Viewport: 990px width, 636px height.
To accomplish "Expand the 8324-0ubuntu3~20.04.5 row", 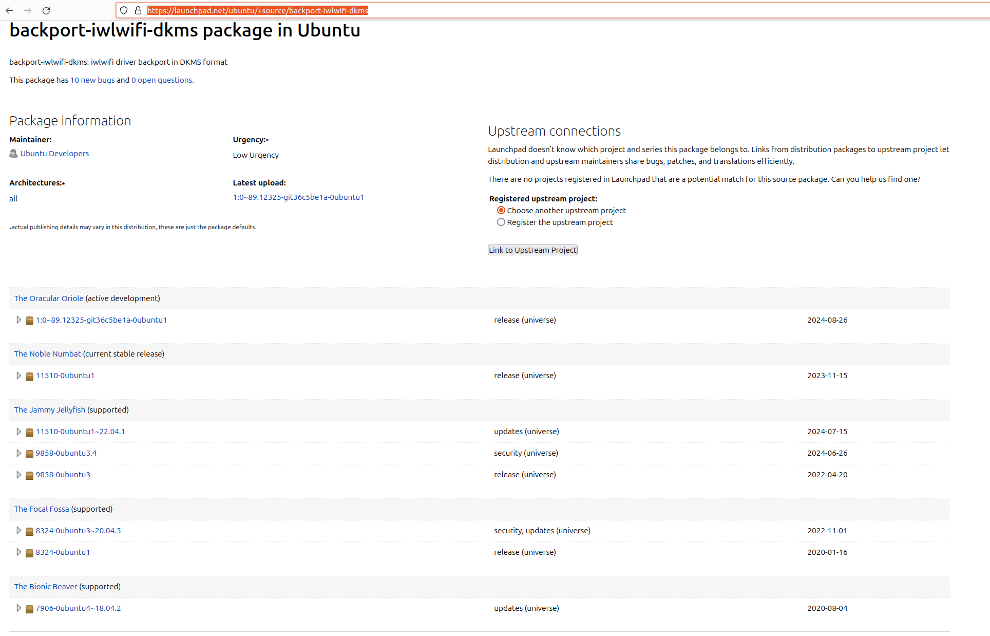I will (18, 530).
